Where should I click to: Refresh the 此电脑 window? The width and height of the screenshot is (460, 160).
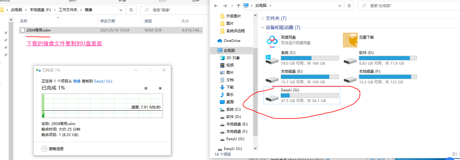[x=349, y=6]
